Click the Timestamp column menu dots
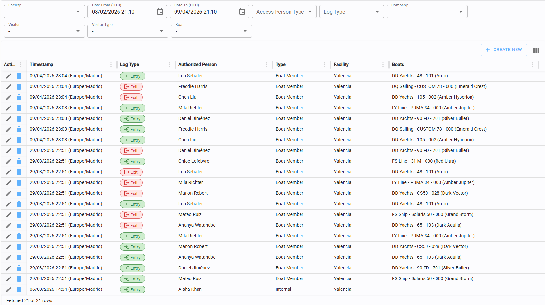 click(111, 65)
